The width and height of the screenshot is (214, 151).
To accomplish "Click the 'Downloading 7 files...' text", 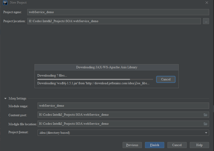I will pyautogui.click(x=52, y=75).
